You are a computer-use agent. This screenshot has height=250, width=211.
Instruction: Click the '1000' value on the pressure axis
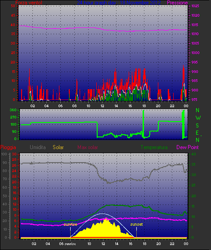195,53
